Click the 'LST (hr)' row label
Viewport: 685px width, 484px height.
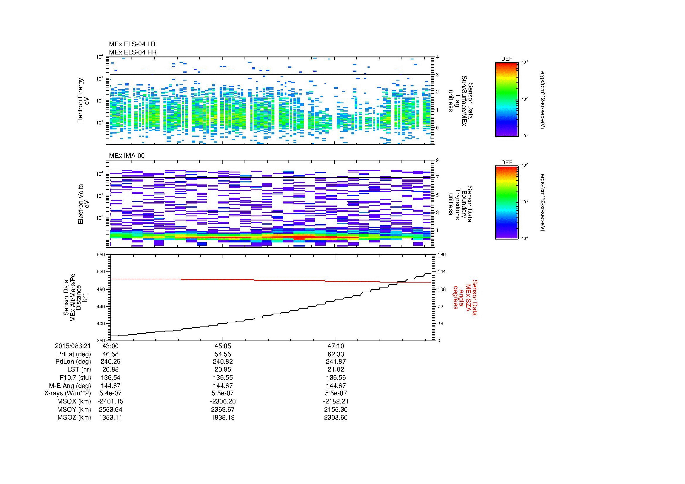click(79, 370)
